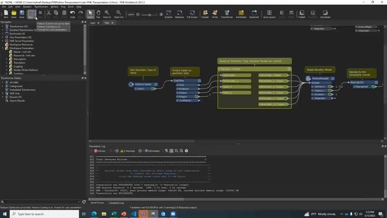Image resolution: width=387 pixels, height=218 pixels.
Task: Click the Download toolbar icon
Action: pyautogui.click(x=325, y=14)
